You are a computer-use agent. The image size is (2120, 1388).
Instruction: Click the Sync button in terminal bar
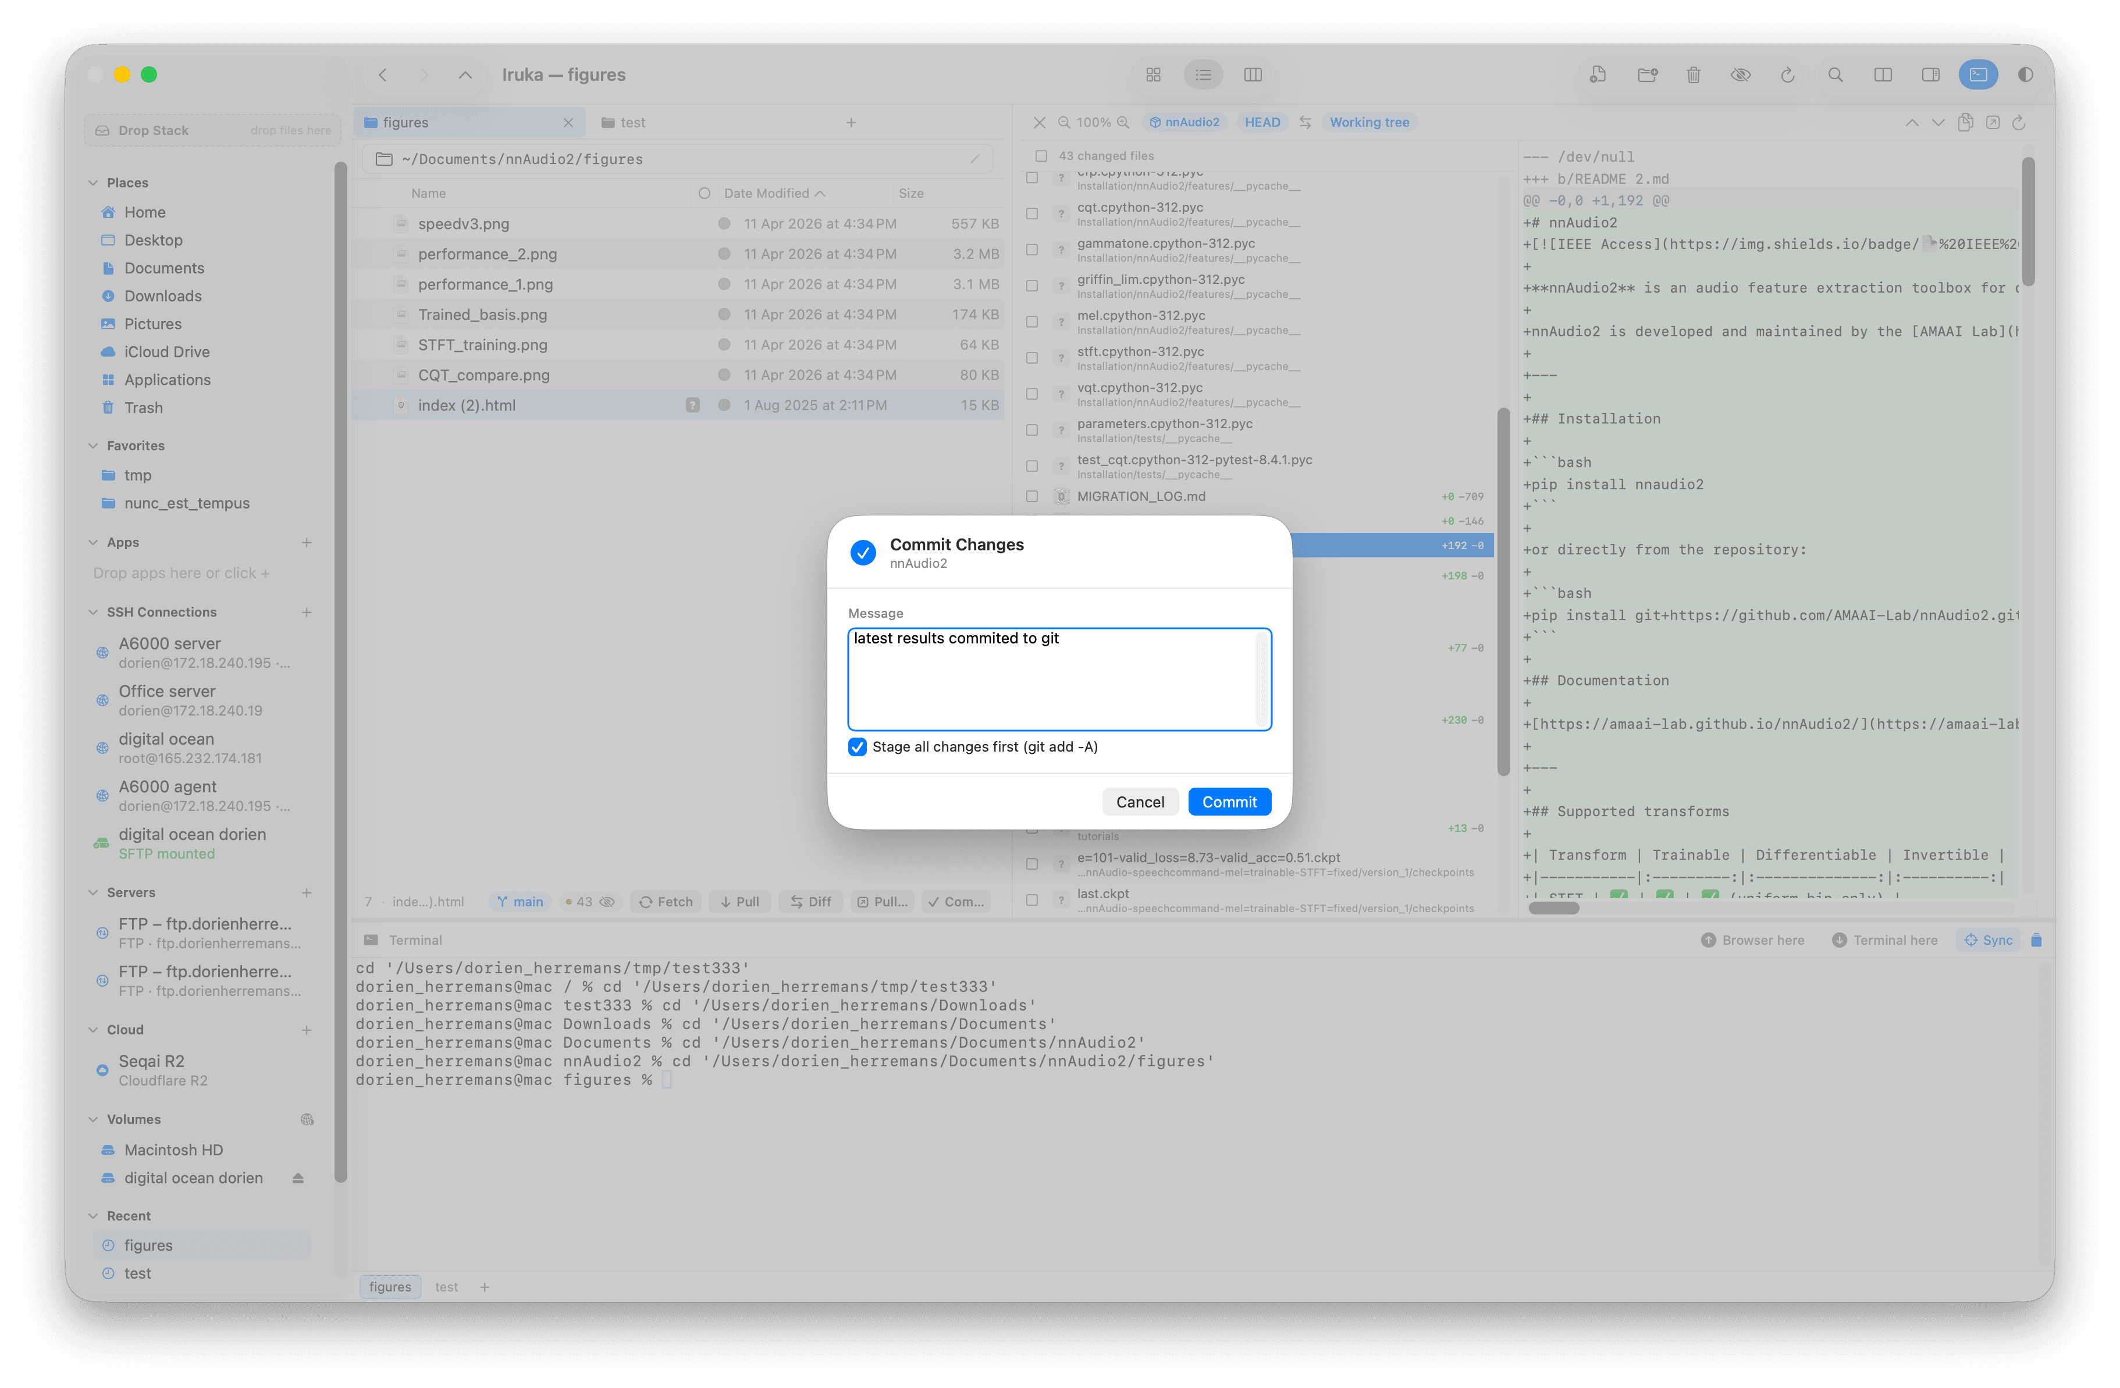tap(1988, 940)
